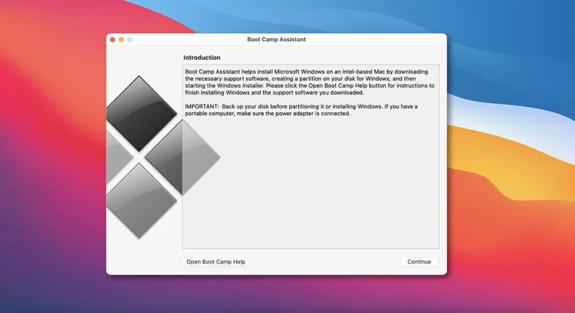This screenshot has width=575, height=313.
Task: Minimize the Boot Camp Assistant window
Action: [x=121, y=40]
